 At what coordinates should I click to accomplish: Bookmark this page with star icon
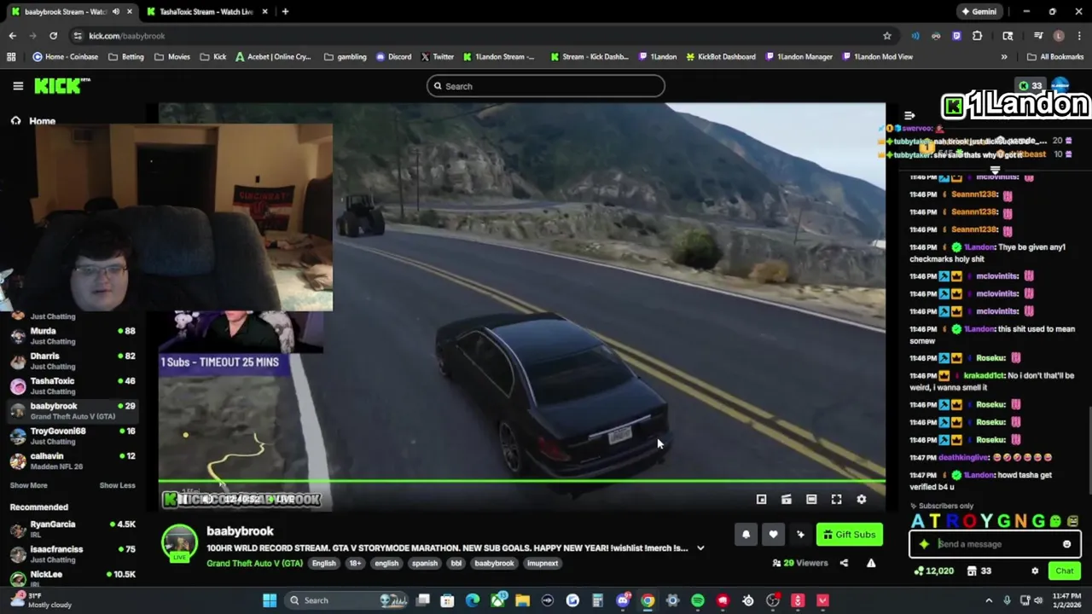(887, 36)
